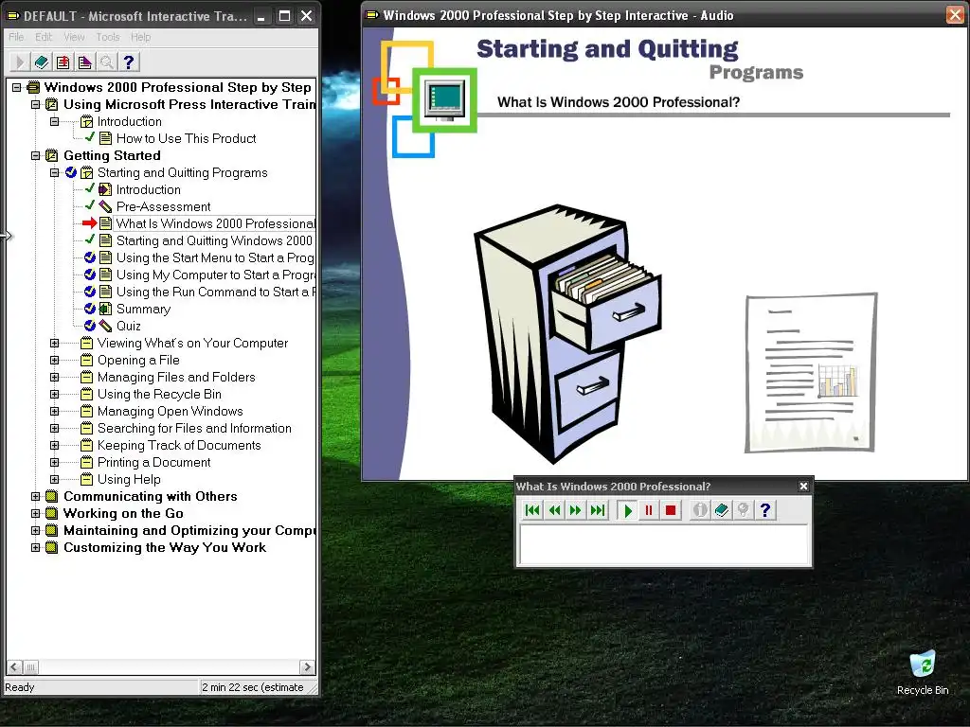The width and height of the screenshot is (970, 727).
Task: Click the Ready status bar text
Action: [20, 687]
